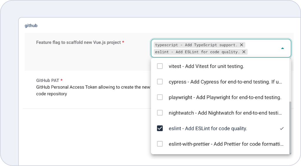This screenshot has width=301, height=166.
Task: Check the nightwatch checkbox
Action: pyautogui.click(x=160, y=113)
